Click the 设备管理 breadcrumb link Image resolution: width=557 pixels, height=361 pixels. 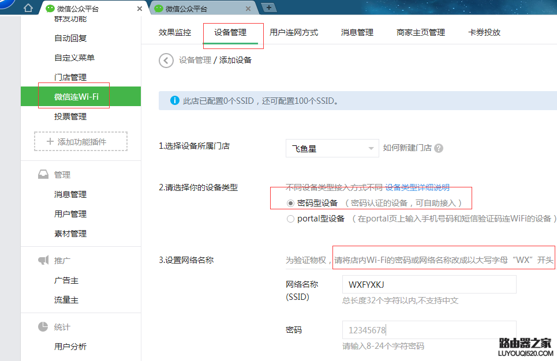pyautogui.click(x=195, y=61)
